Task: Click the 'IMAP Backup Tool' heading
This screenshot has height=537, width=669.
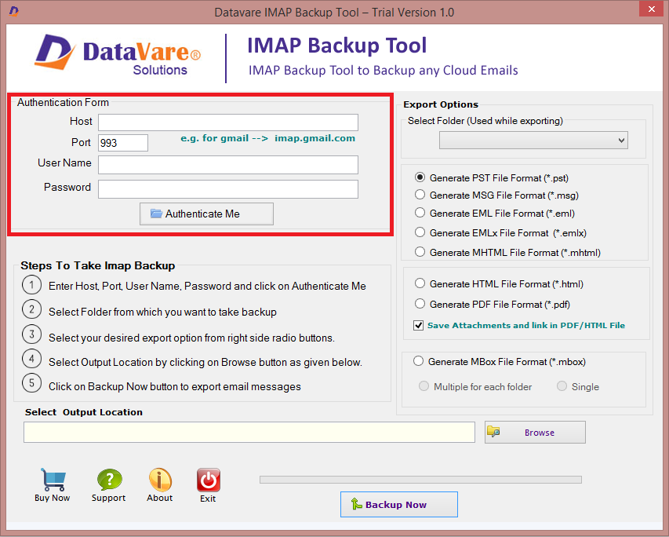Action: click(x=337, y=46)
